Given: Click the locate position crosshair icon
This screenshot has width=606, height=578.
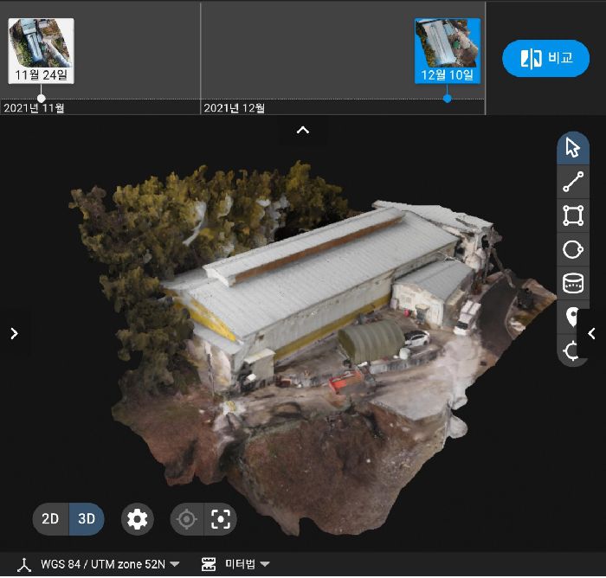Looking at the screenshot, I should point(186,519).
